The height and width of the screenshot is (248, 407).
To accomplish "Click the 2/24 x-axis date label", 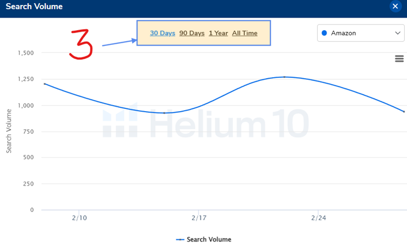I will [318, 218].
